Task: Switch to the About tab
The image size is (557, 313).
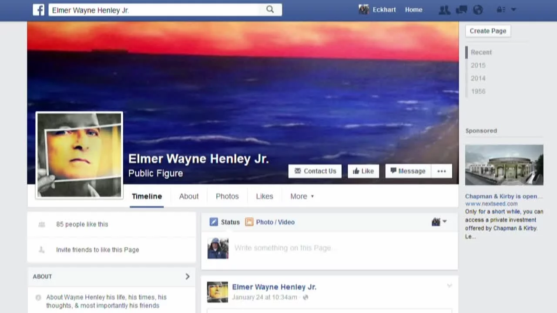Action: coord(189,196)
